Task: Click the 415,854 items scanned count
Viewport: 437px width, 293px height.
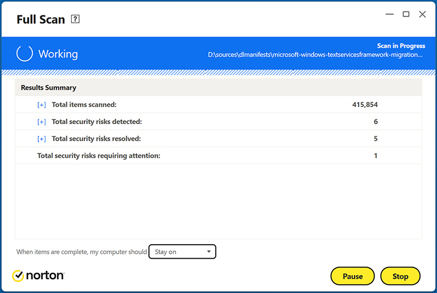Action: point(365,105)
